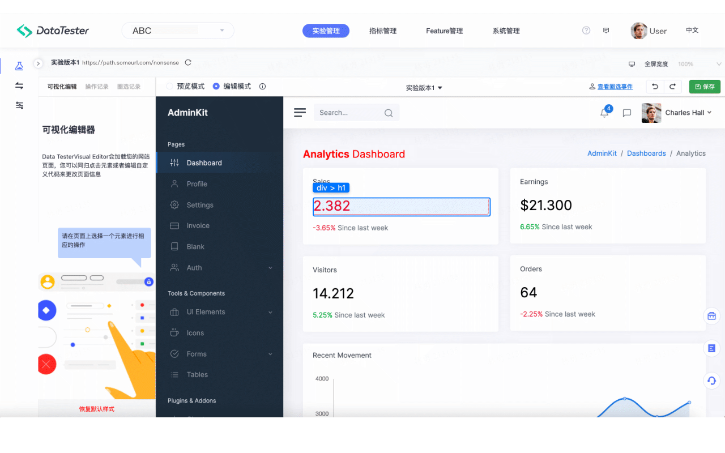Click the Orders value 64
The width and height of the screenshot is (725, 453).
pyautogui.click(x=528, y=292)
